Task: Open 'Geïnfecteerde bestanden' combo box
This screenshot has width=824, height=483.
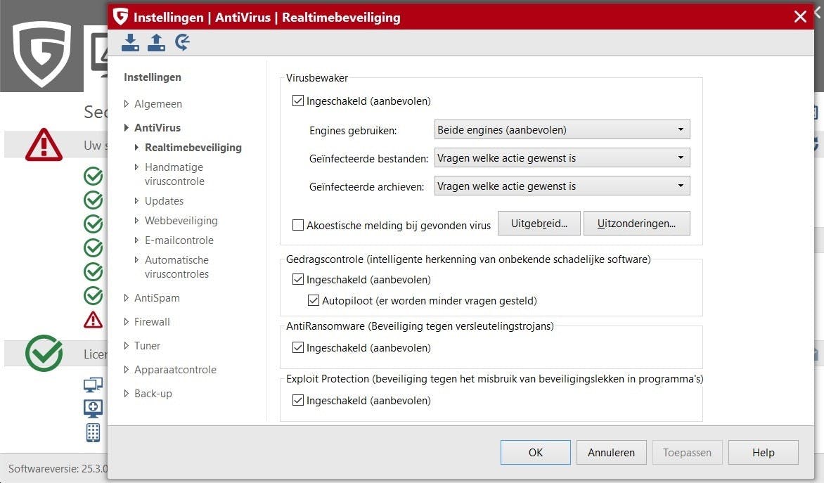Action: (x=562, y=157)
